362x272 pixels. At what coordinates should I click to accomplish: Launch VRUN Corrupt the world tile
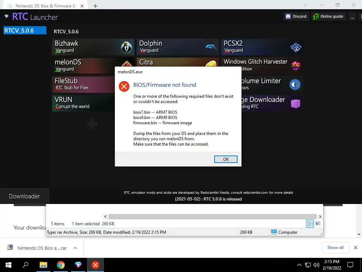tap(83, 103)
